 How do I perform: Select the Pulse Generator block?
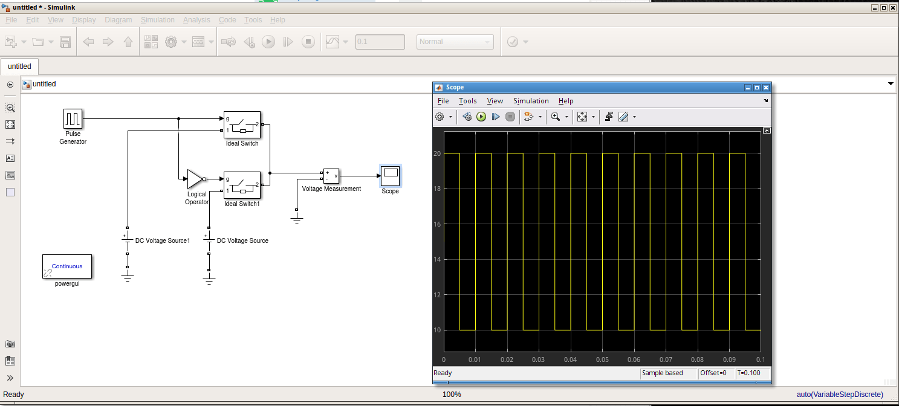[x=73, y=119]
